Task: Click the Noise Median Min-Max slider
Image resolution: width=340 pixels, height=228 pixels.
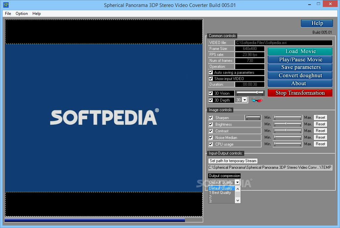Action: coord(288,137)
